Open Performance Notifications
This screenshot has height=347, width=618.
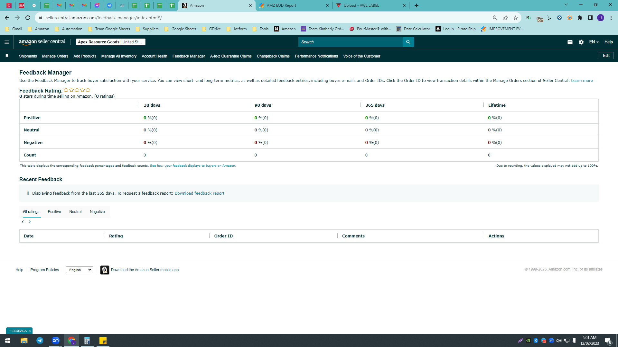click(x=316, y=56)
